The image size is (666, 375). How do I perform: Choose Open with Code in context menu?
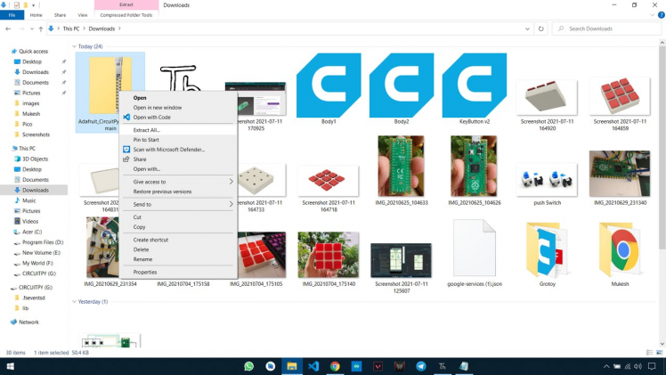coord(151,118)
